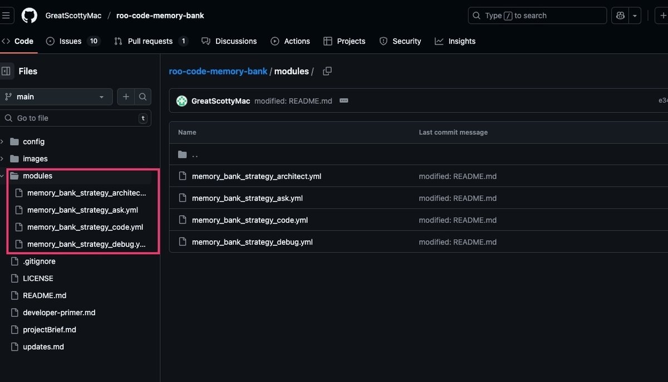Open the Copilot icon button
The width and height of the screenshot is (668, 382).
[x=620, y=16]
